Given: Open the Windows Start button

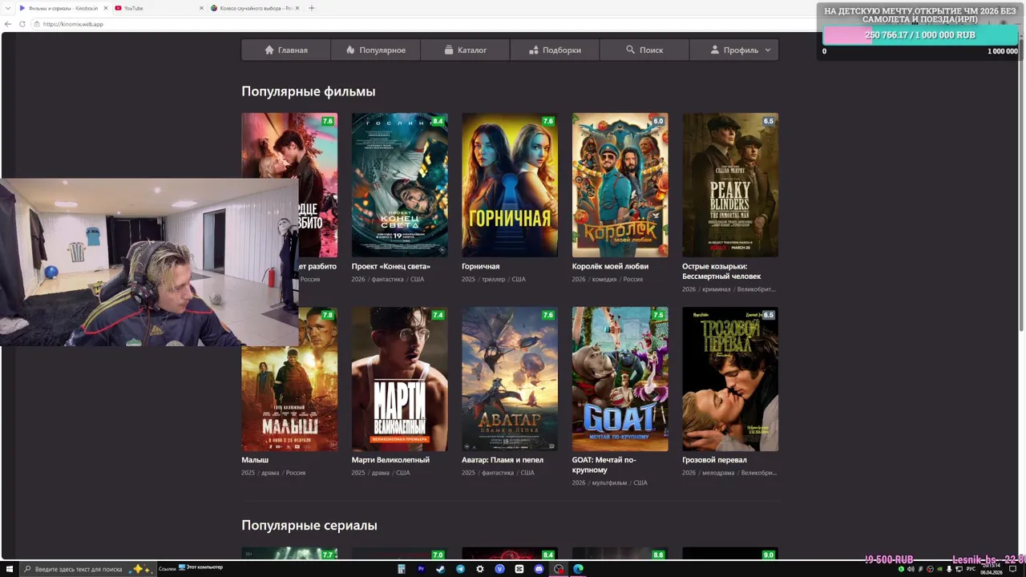Looking at the screenshot, I should [x=10, y=569].
